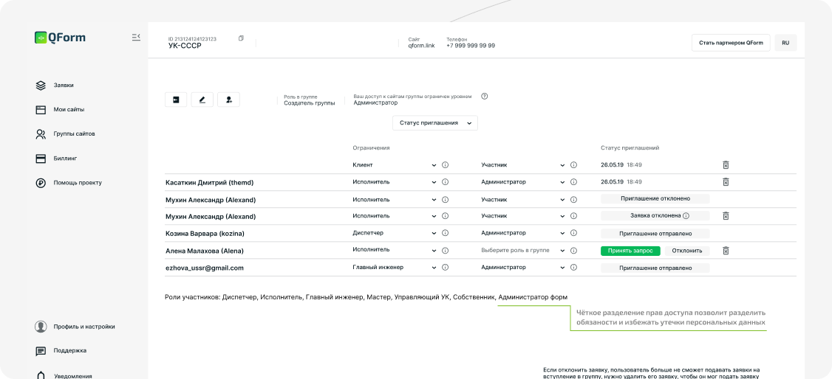Click Приглашение отклонено status
Viewport: 832px width, 379px height.
click(x=655, y=198)
